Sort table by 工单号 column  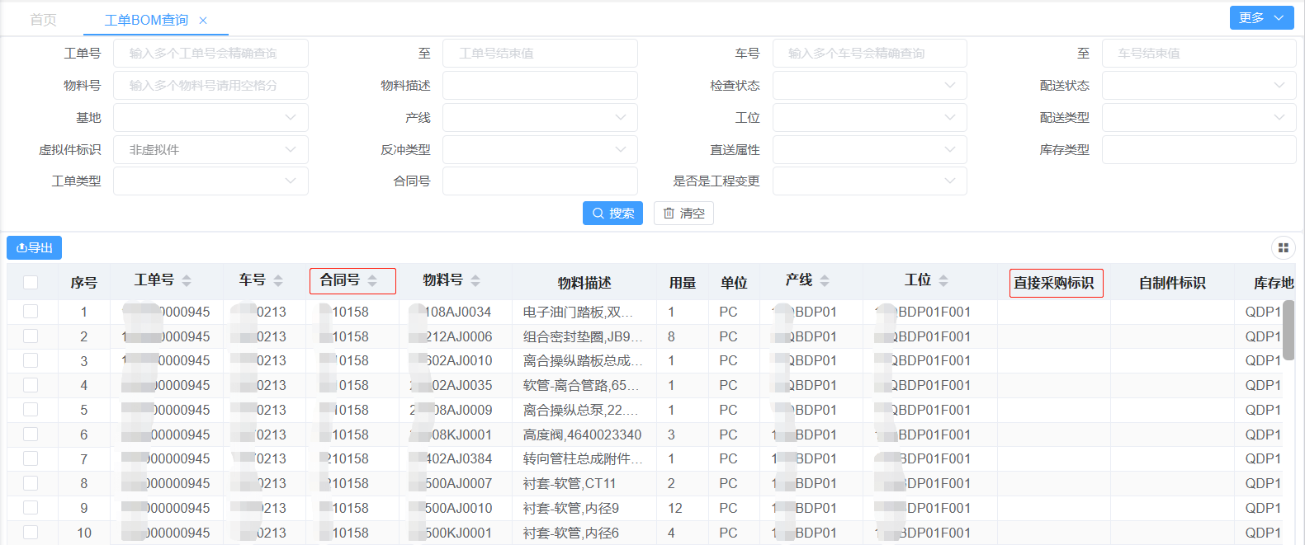click(x=187, y=281)
